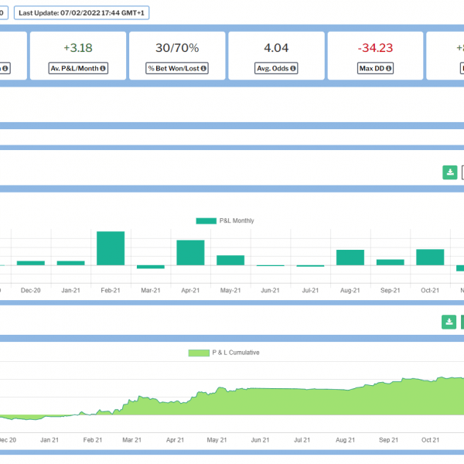Click the Mar 21 cumulative axis label
Viewport: 464px width, 464px height.
tap(132, 440)
